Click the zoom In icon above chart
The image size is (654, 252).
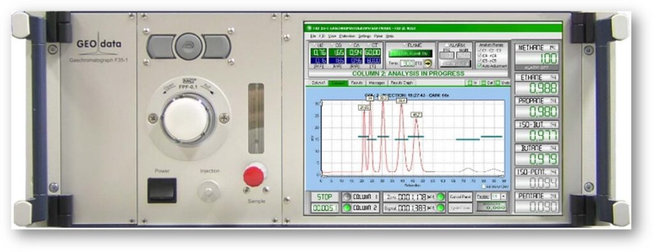coord(470,83)
